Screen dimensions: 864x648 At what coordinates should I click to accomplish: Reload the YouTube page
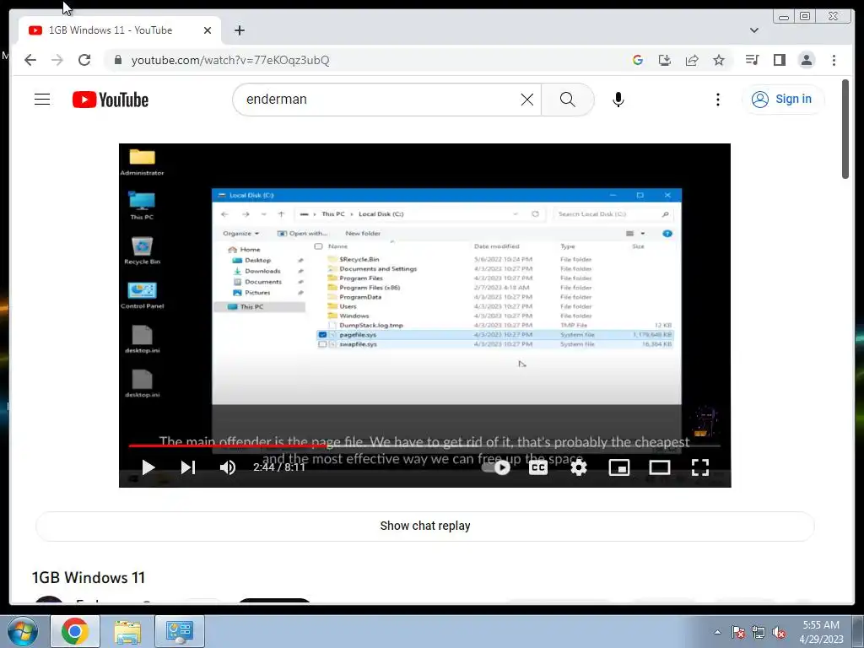coord(84,60)
